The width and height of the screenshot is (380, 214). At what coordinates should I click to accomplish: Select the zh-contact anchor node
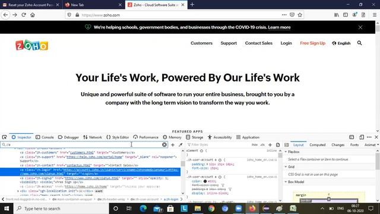[79, 165]
